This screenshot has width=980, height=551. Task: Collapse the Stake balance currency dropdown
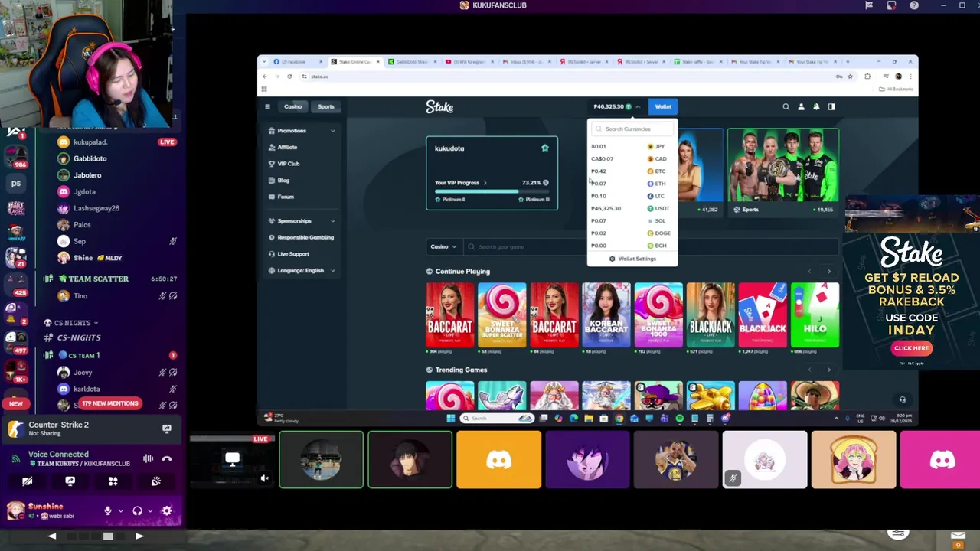pos(638,107)
